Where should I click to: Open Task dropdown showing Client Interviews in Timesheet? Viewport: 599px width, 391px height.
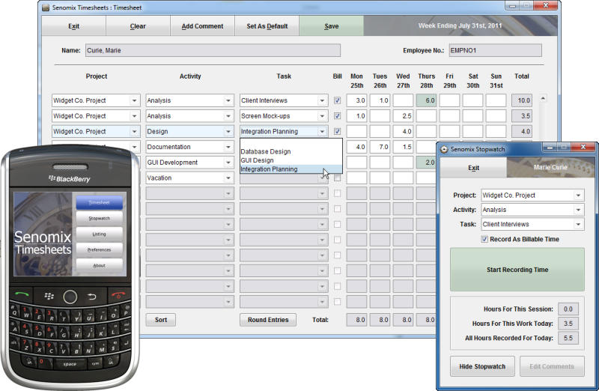tap(322, 100)
